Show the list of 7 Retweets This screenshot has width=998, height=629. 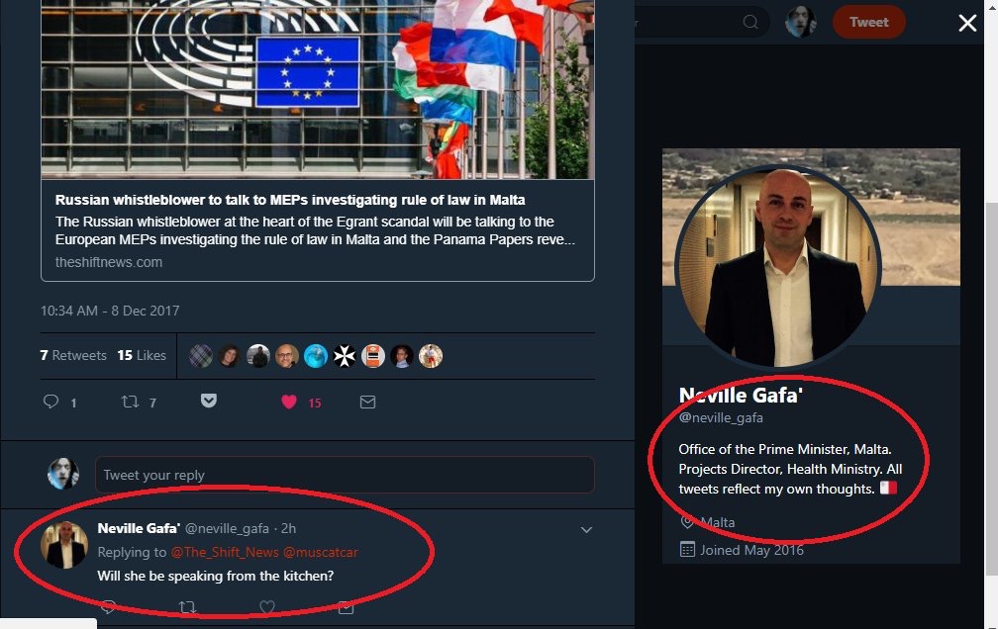pos(73,355)
